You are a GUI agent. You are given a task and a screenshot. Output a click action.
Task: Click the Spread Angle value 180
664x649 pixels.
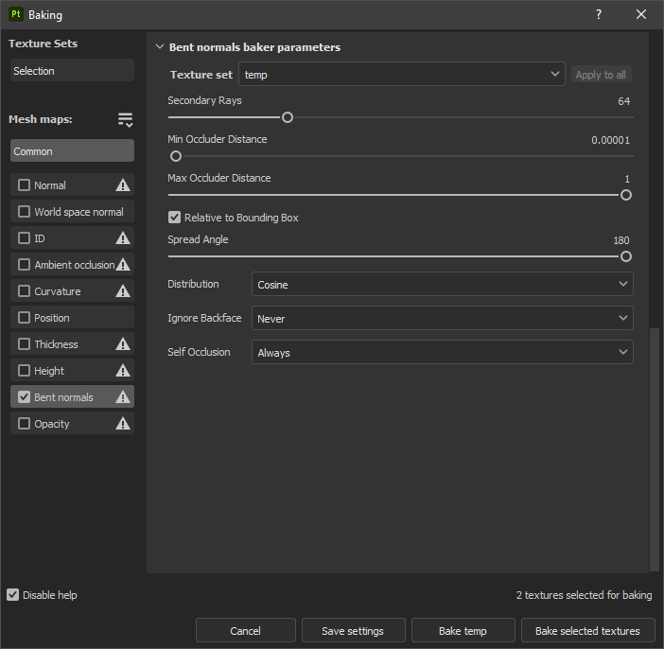pyautogui.click(x=621, y=240)
